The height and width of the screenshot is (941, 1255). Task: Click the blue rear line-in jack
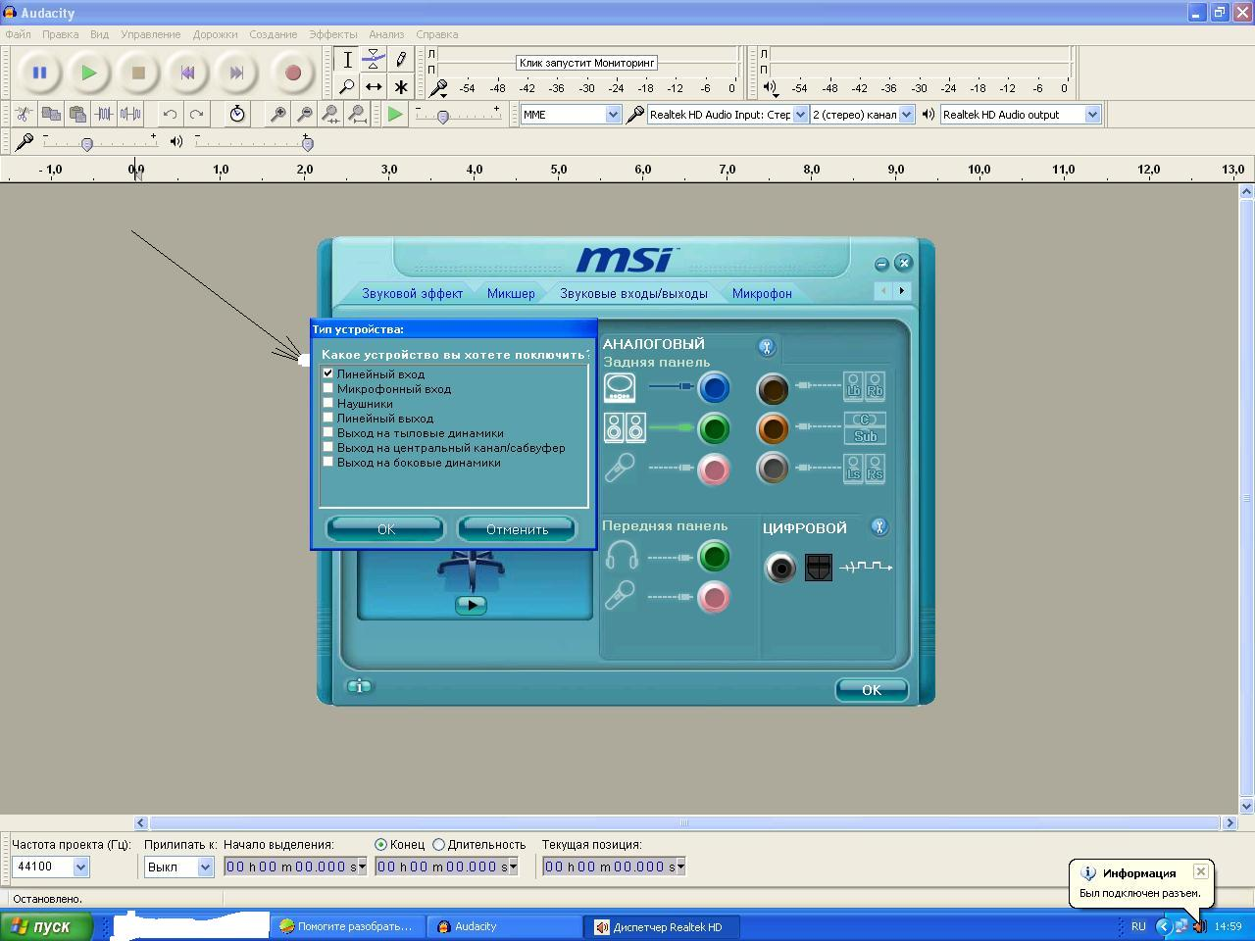point(714,388)
